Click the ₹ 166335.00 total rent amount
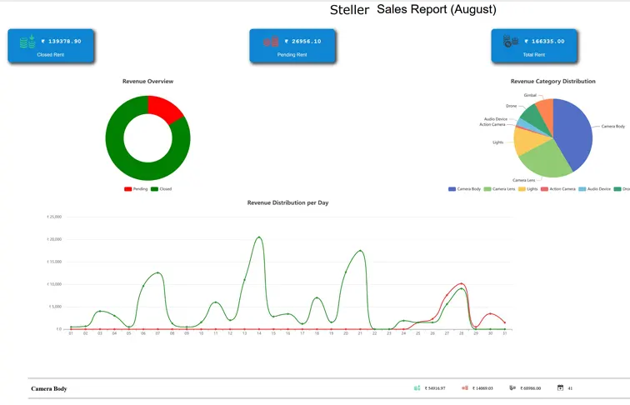Screen dimensions: 630x405 544,42
